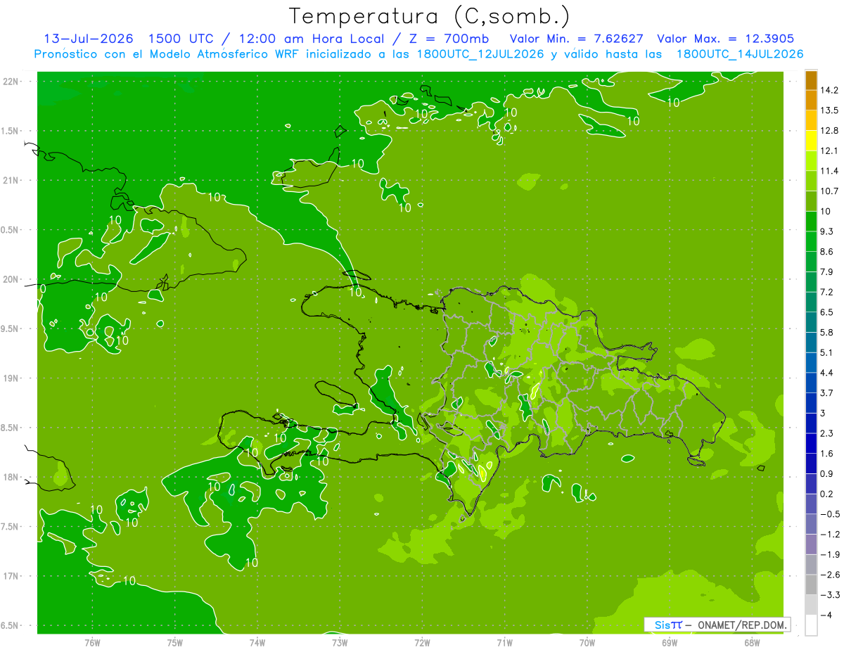Click the '14.2' color scale label
844x652 pixels.
pyautogui.click(x=830, y=90)
